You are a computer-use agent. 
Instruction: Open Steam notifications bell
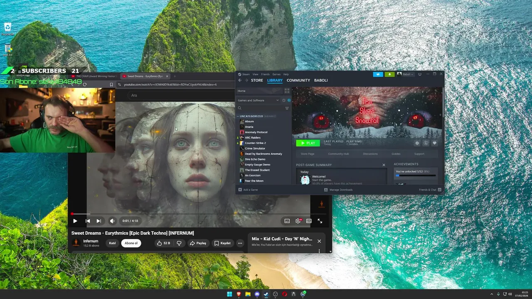click(x=389, y=74)
